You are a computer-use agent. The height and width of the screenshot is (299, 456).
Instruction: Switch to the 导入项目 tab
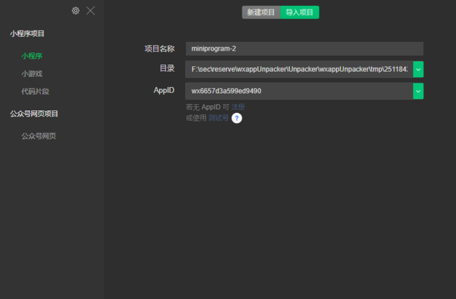[299, 12]
